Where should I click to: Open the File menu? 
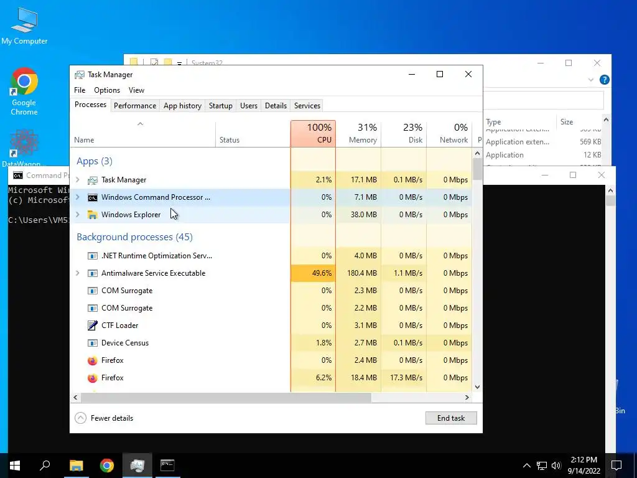[x=80, y=90]
